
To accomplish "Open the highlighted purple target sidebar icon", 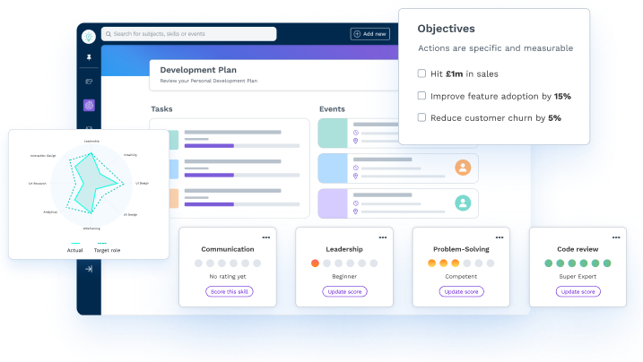I will (x=89, y=105).
